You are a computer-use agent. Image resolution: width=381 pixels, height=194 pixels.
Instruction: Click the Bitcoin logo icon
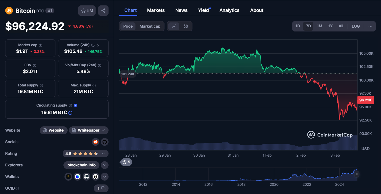point(9,11)
